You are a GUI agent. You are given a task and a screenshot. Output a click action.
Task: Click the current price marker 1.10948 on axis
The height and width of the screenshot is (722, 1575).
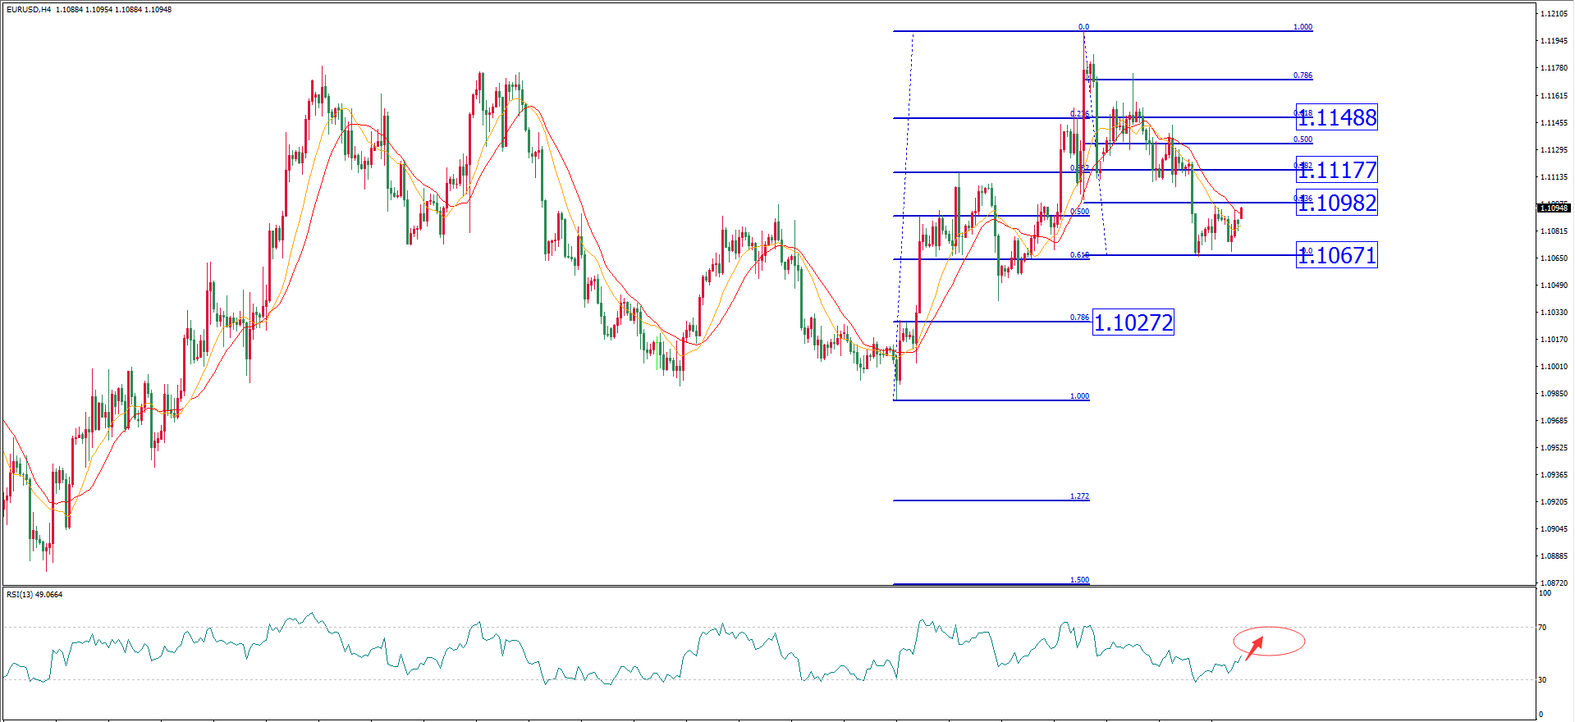pyautogui.click(x=1554, y=208)
